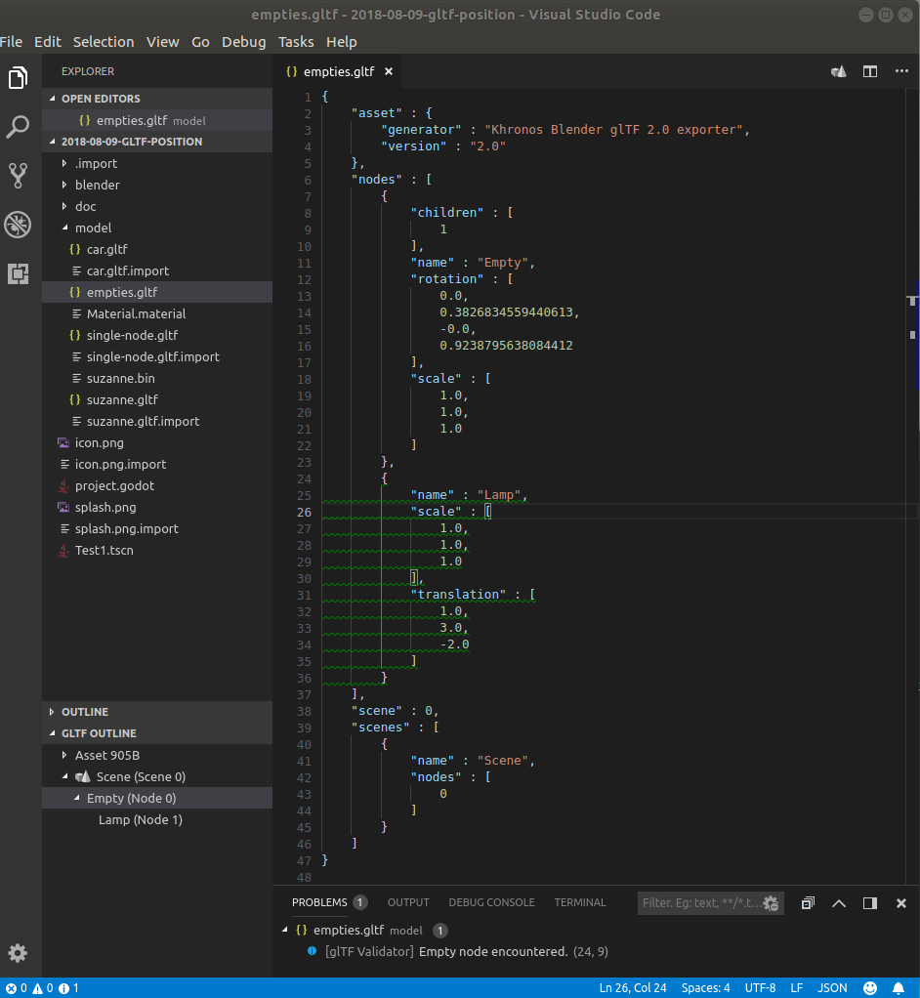The height and width of the screenshot is (998, 920).
Task: Switch to the TERMINAL tab
Action: (580, 902)
